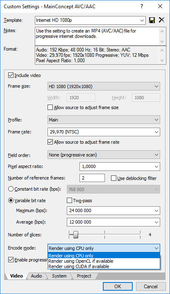Enable Allow source to adjust frame size
This screenshot has width=170, height=294.
tap(50, 107)
